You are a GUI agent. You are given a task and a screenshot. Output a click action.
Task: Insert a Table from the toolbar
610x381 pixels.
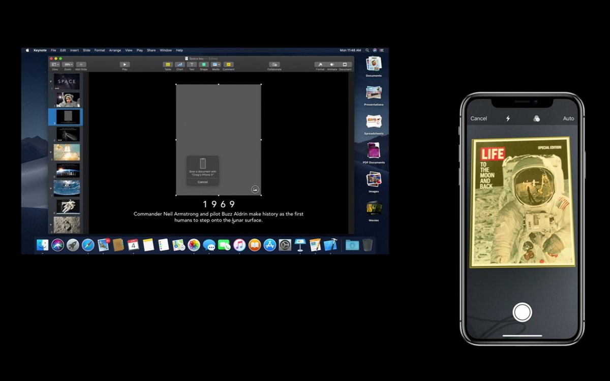(168, 65)
